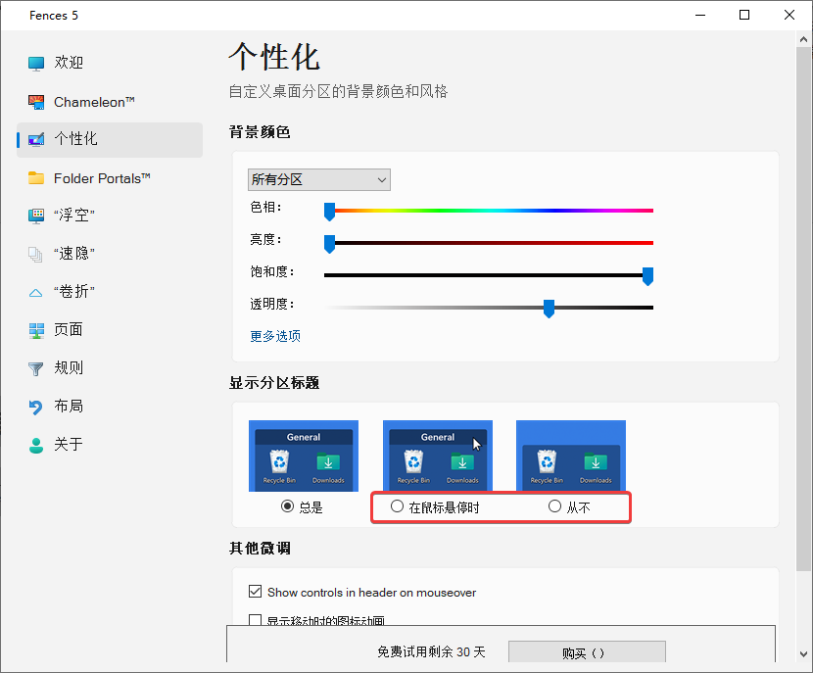This screenshot has height=673, width=813.
Task: Click the yellow Folder Portals folder icon
Action: 36,178
